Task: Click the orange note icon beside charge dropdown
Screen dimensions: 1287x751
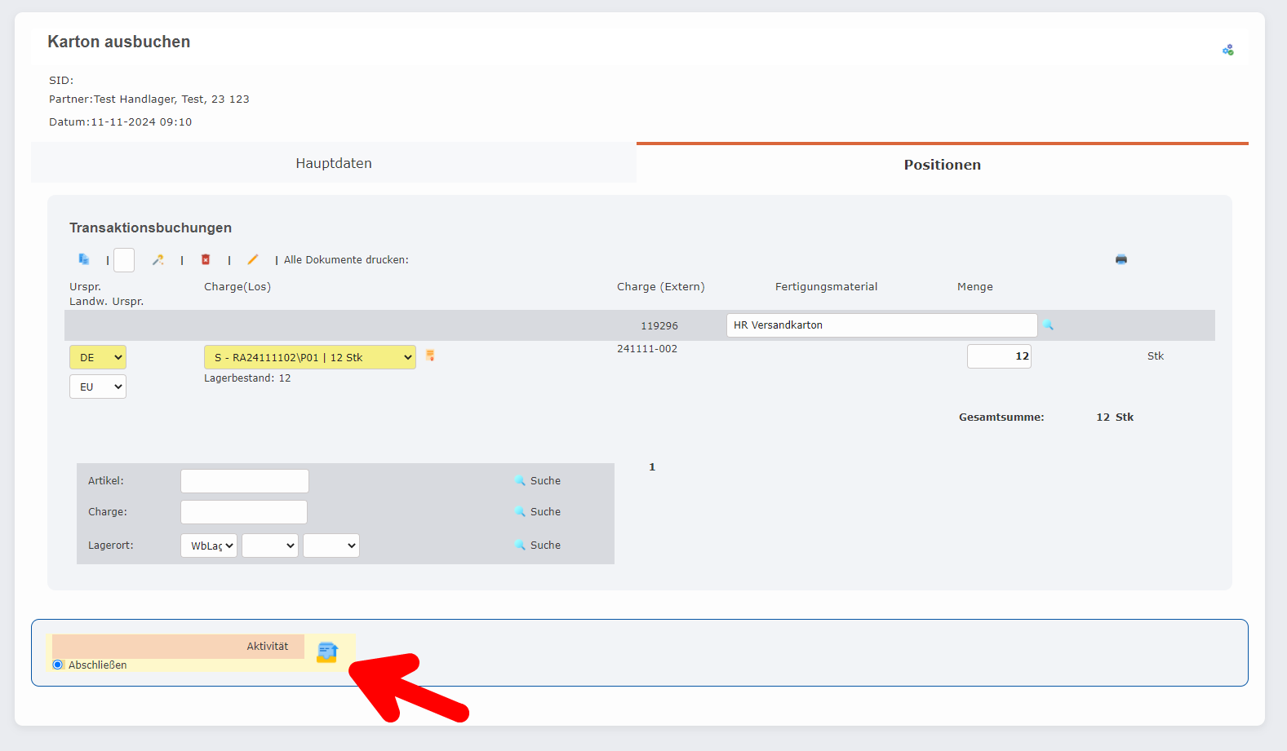Action: tap(430, 356)
